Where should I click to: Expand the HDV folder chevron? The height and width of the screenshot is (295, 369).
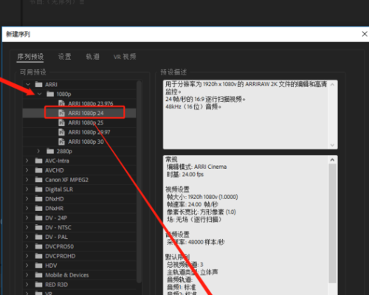tap(27, 265)
